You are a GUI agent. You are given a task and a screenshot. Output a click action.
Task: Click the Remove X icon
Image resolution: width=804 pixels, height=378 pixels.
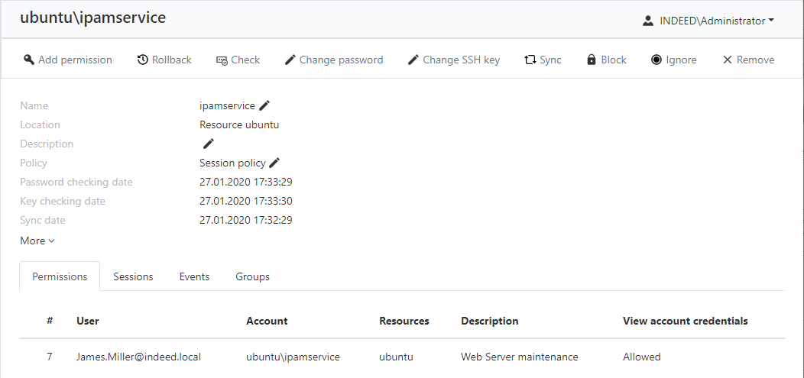(x=727, y=60)
